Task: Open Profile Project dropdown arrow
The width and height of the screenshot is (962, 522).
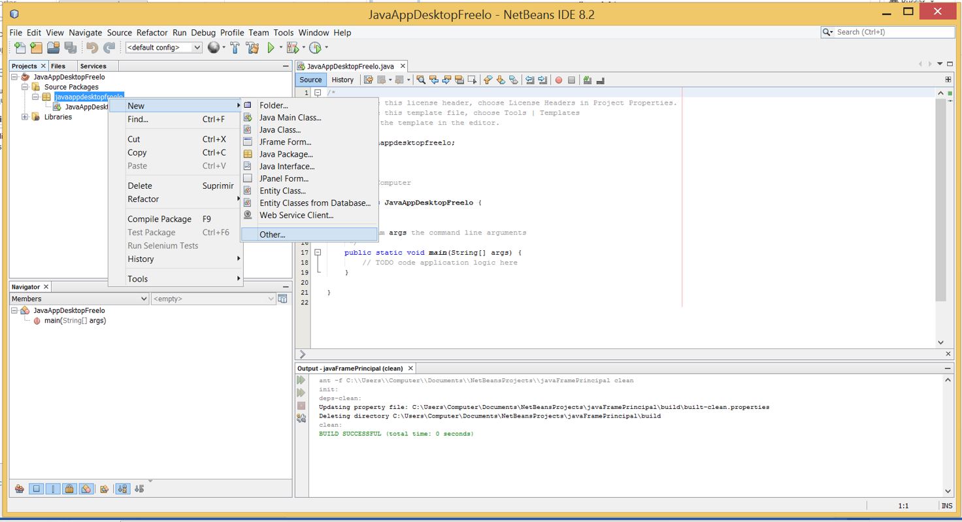Action: click(326, 48)
